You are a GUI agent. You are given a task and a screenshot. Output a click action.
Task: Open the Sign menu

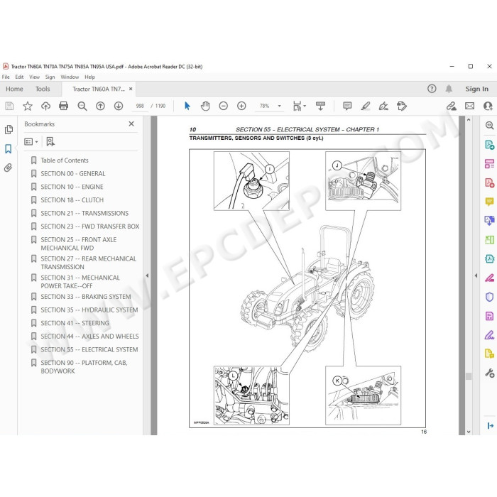tap(50, 77)
